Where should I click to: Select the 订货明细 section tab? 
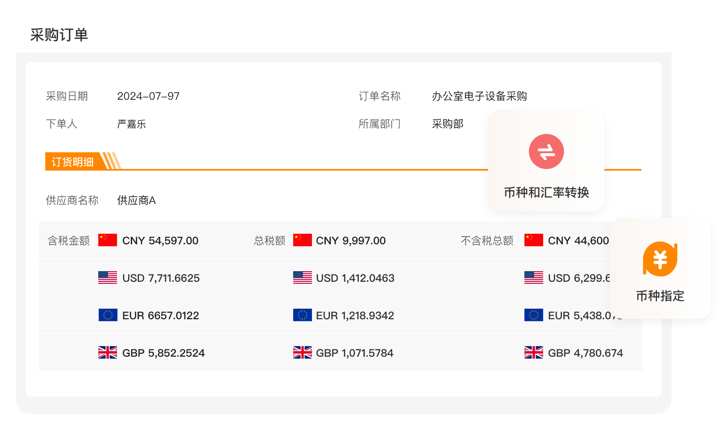73,162
